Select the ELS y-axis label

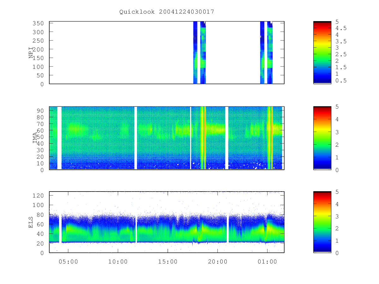click(31, 222)
